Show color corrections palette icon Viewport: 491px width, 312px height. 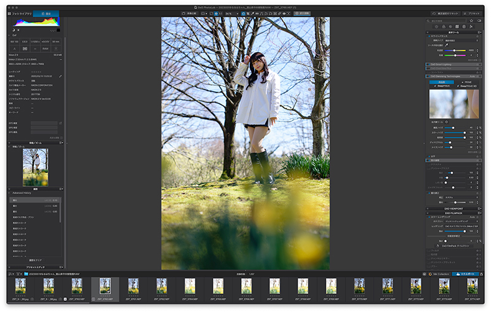pyautogui.click(x=444, y=26)
